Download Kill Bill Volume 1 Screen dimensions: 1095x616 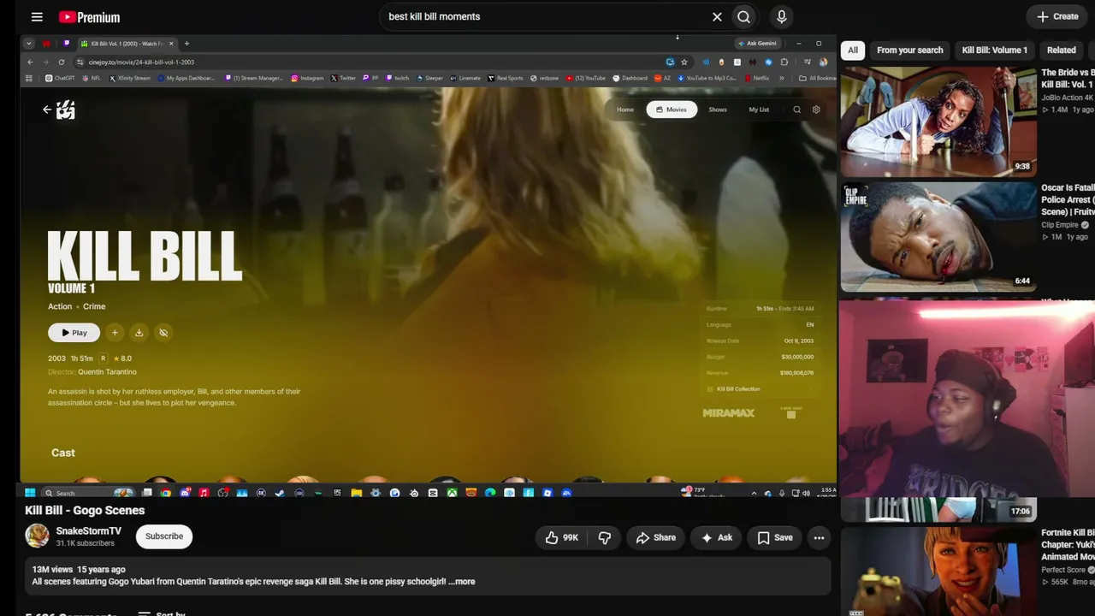pos(139,333)
